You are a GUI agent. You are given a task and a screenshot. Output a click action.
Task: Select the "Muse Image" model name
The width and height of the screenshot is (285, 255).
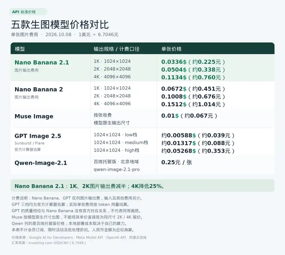coord(34,116)
